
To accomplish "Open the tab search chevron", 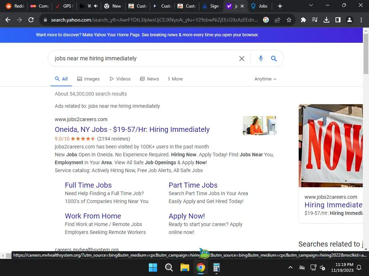I will (311, 5).
